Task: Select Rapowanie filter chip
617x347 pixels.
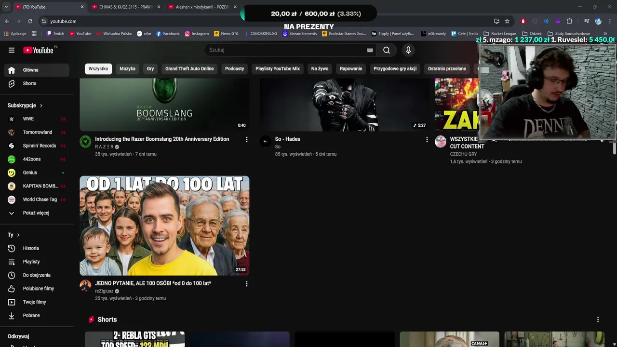Action: [351, 69]
